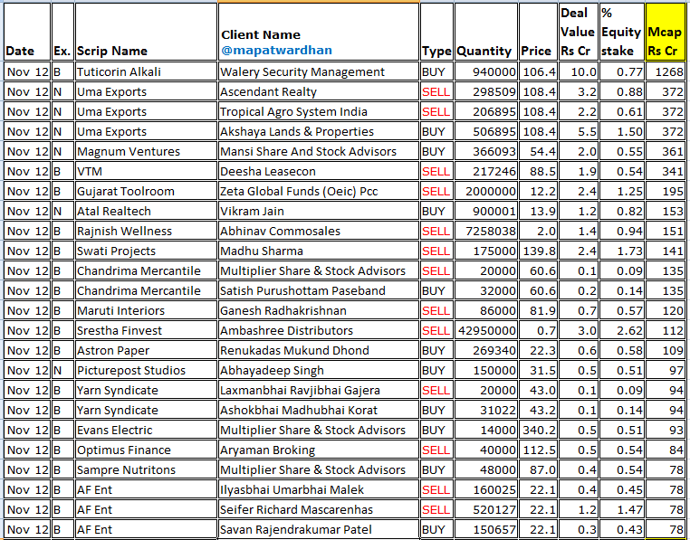
Task: Select the Scrip Name column header
Action: pos(147,32)
